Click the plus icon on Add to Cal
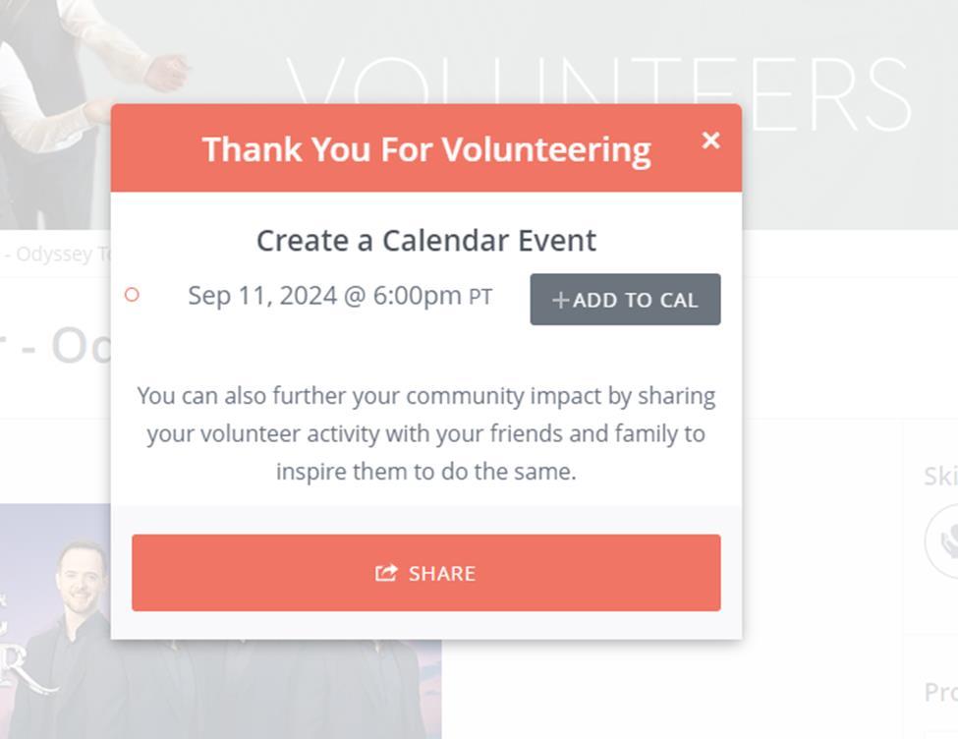The image size is (958, 739). pos(560,300)
